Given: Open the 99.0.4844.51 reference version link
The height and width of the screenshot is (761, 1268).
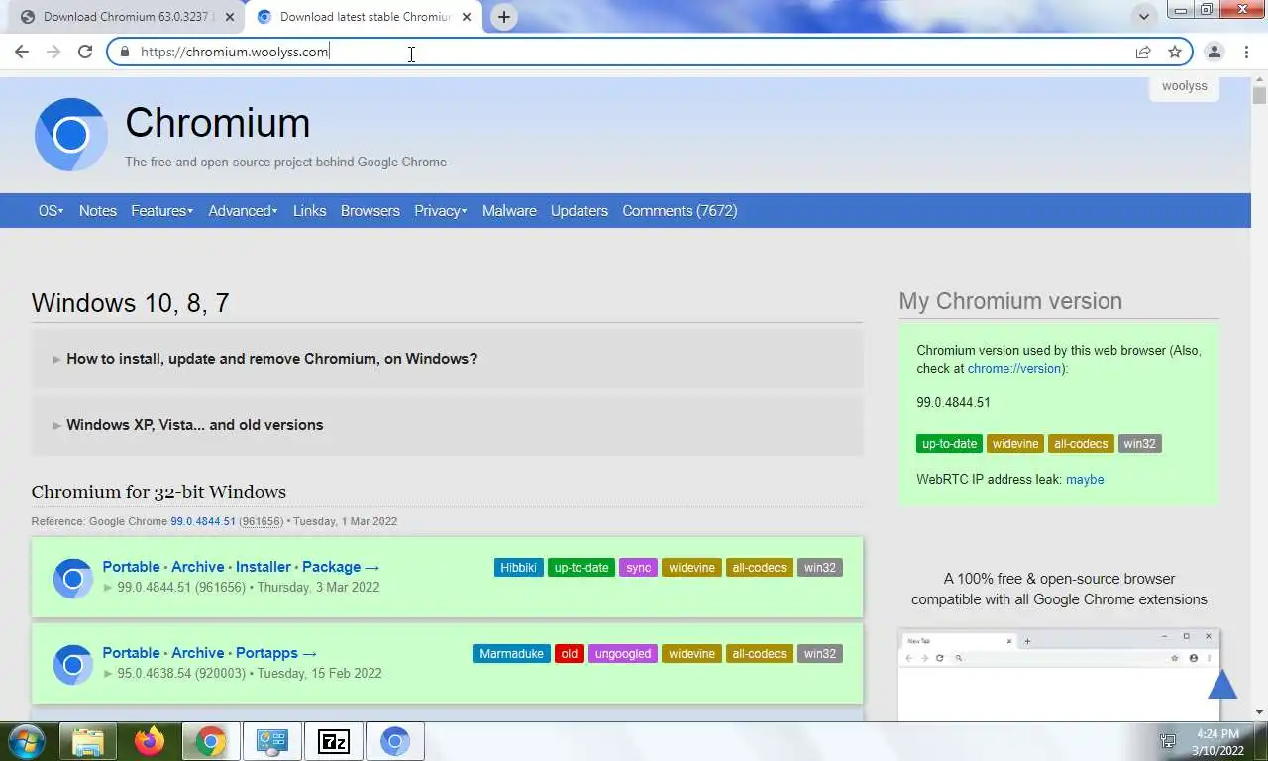Looking at the screenshot, I should tap(203, 521).
